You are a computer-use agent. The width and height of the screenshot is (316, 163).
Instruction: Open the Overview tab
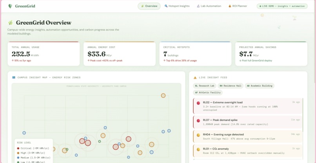tap(149, 6)
